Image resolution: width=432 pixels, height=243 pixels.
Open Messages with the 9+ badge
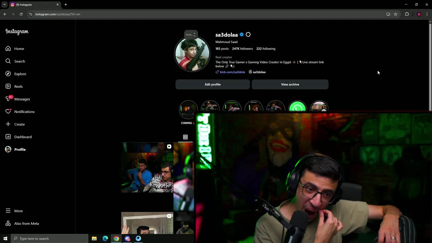coord(18,99)
